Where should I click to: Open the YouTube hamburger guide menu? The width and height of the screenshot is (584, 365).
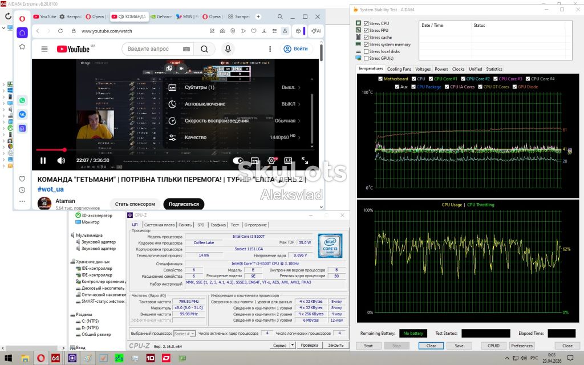44,49
